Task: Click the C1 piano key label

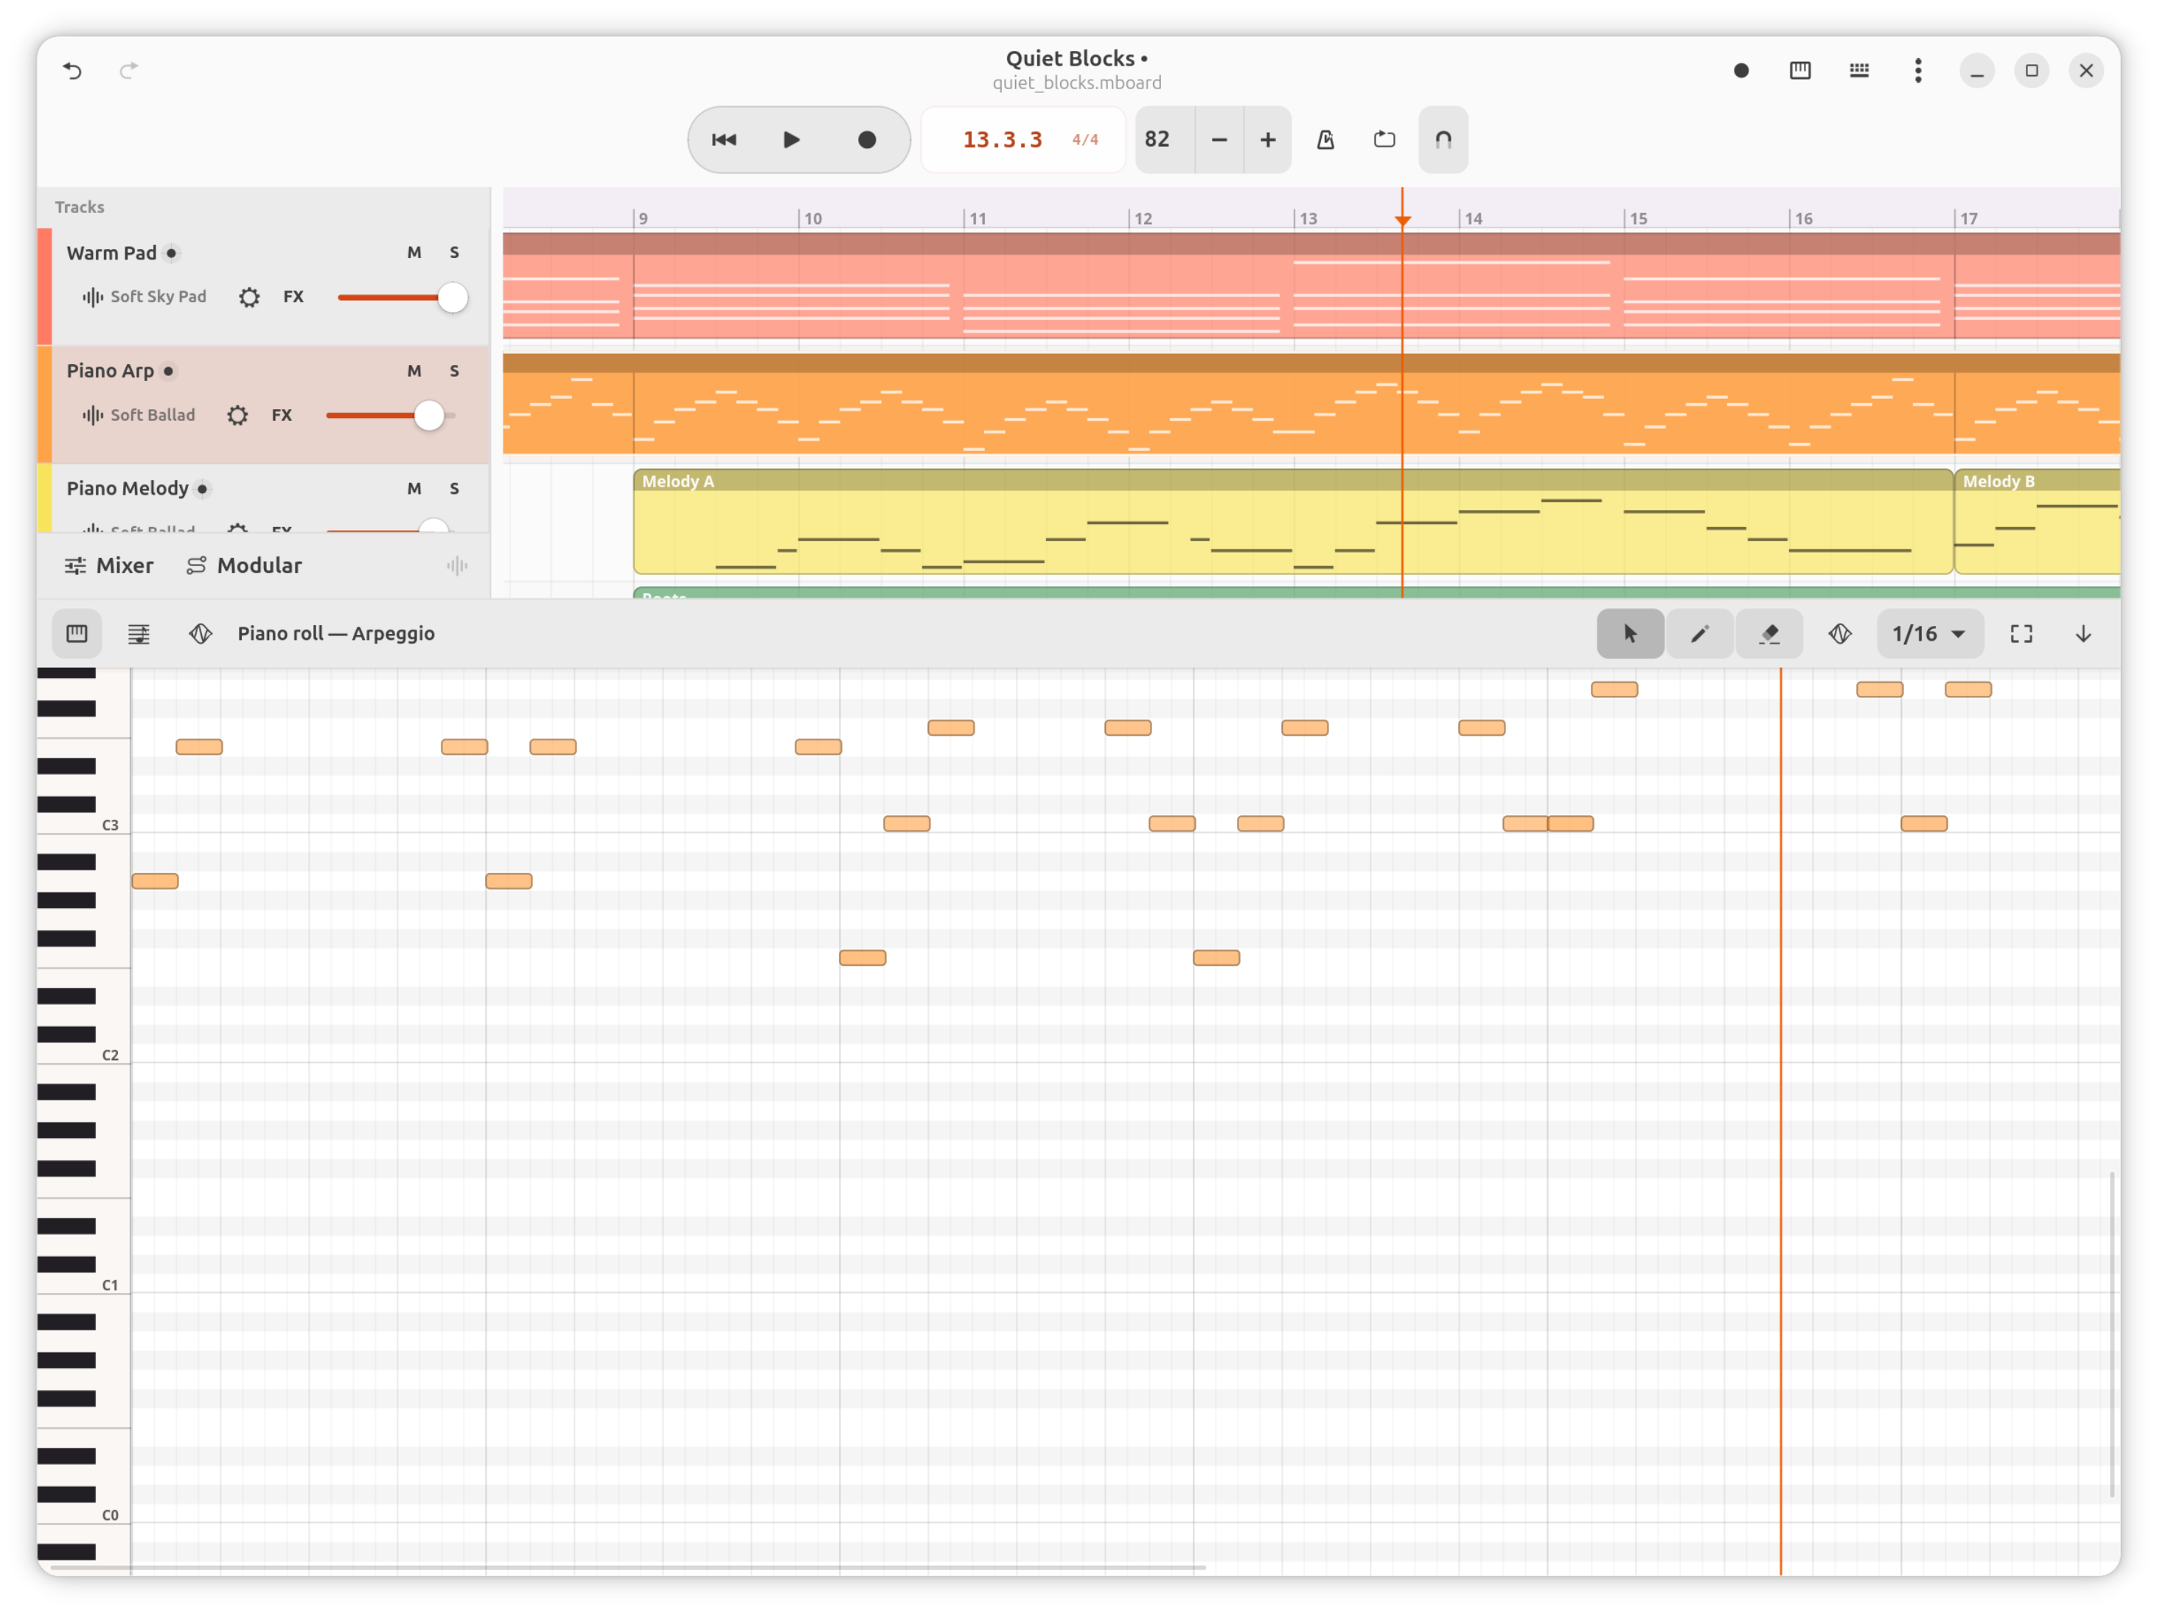Action: pos(110,1286)
